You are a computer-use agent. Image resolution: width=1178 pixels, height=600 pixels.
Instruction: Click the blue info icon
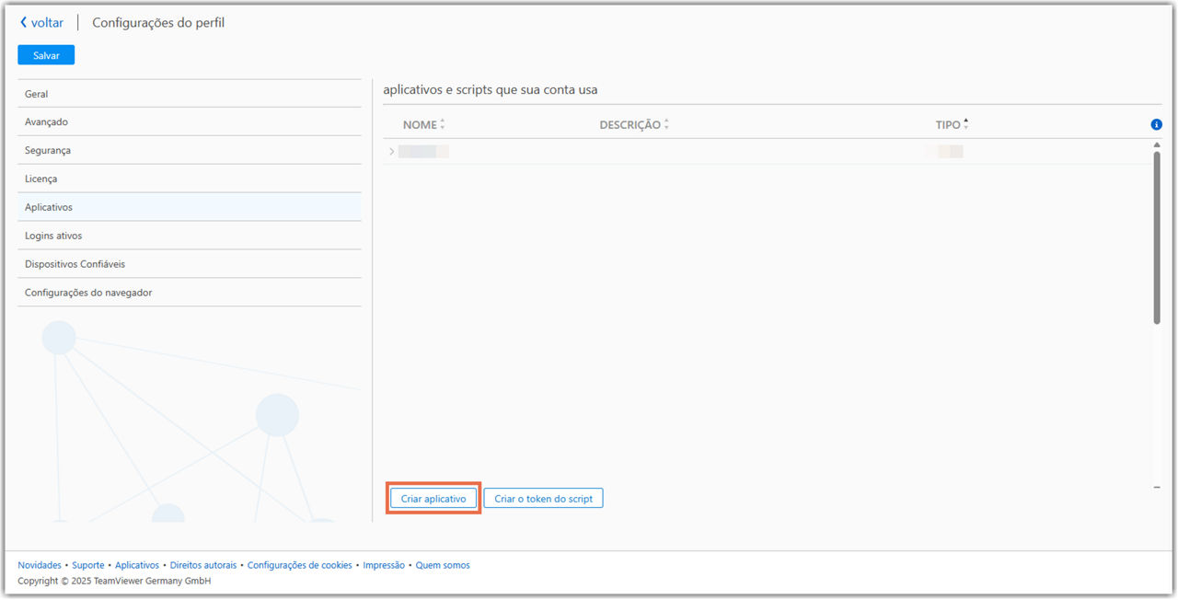[1156, 125]
